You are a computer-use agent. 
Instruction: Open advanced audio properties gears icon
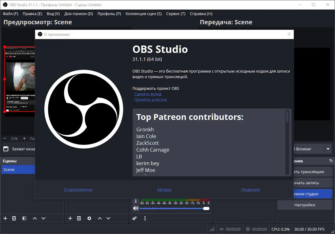[135, 218]
